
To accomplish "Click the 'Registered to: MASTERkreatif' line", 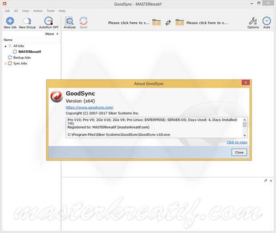I will point(109,127).
